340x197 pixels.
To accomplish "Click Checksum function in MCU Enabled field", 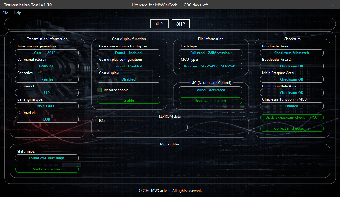I will click(x=292, y=106).
